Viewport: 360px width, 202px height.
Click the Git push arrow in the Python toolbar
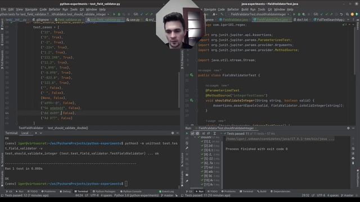click(x=151, y=14)
